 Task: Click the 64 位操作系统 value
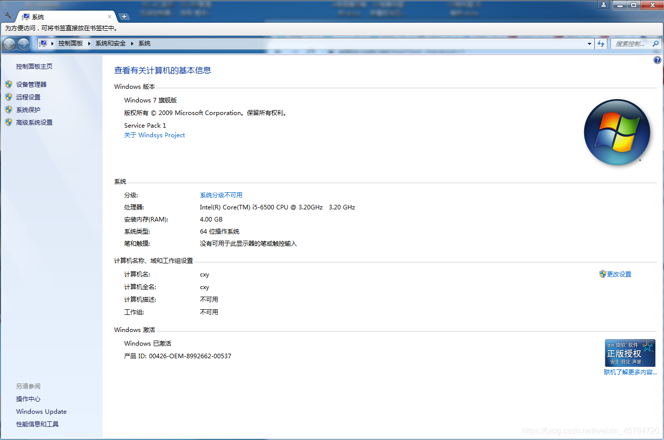click(x=220, y=232)
